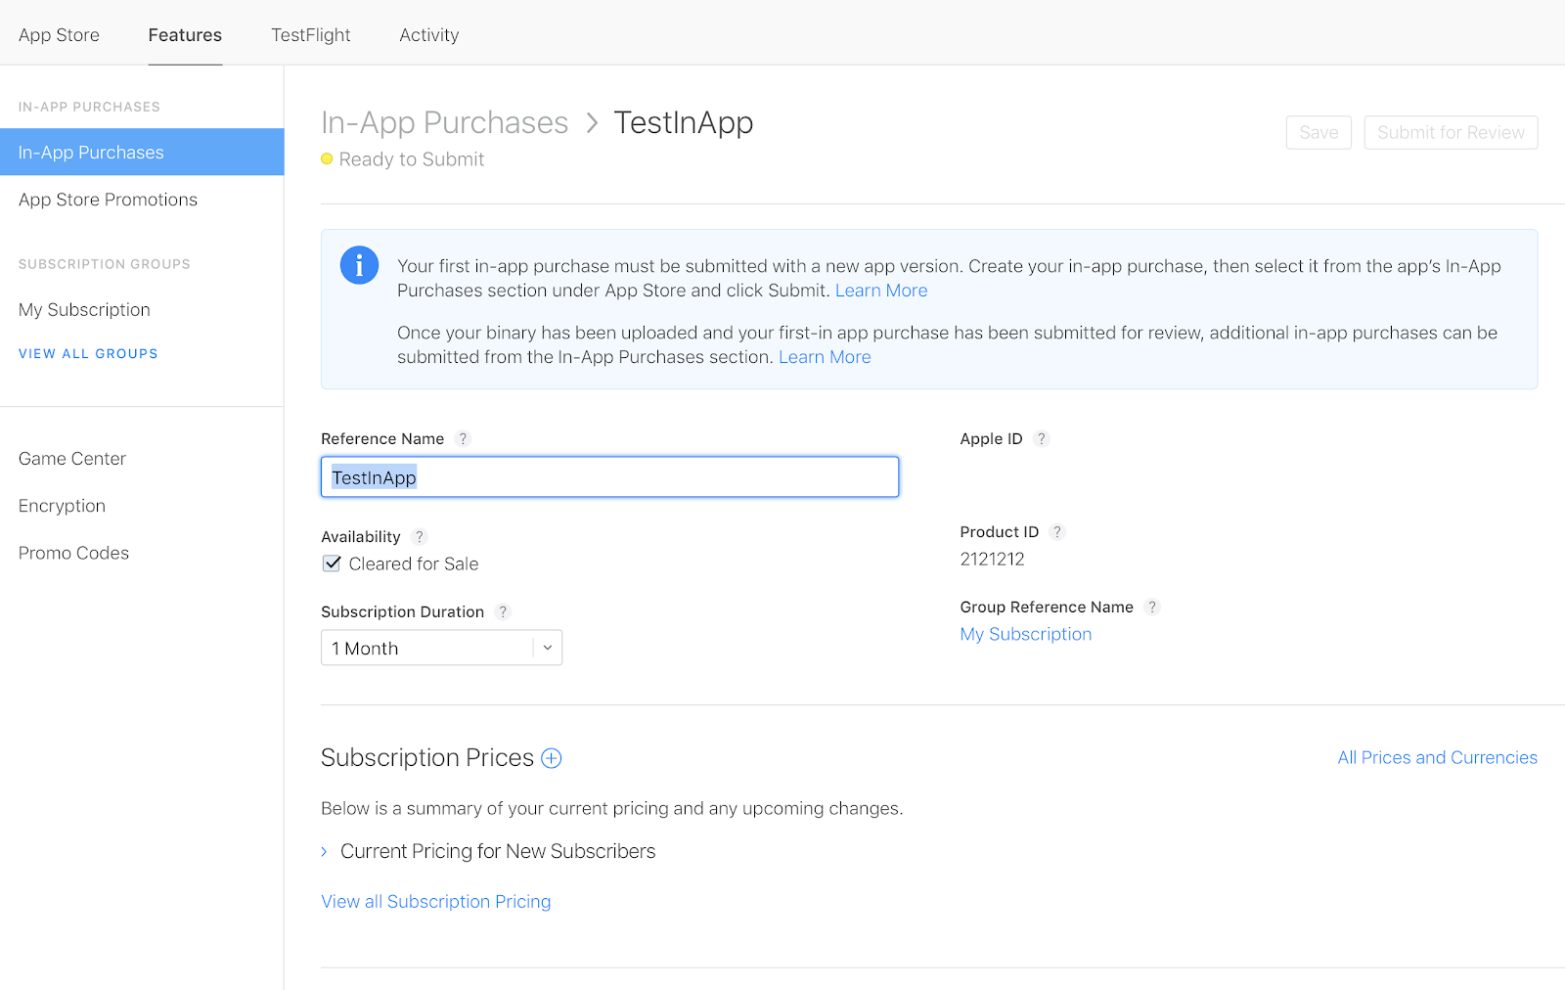
Task: Open the Subscription Duration dropdown
Action: tap(547, 647)
